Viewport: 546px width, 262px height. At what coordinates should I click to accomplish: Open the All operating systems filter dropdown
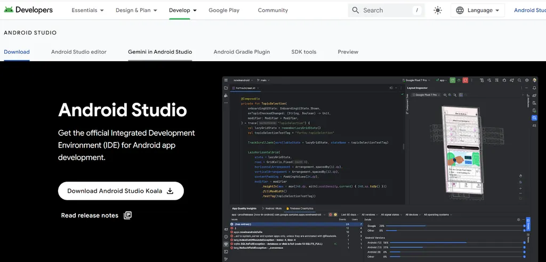(438, 215)
